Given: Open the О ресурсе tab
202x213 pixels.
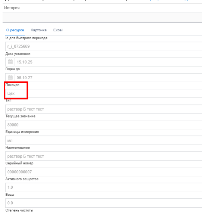Looking at the screenshot, I should coord(15,30).
